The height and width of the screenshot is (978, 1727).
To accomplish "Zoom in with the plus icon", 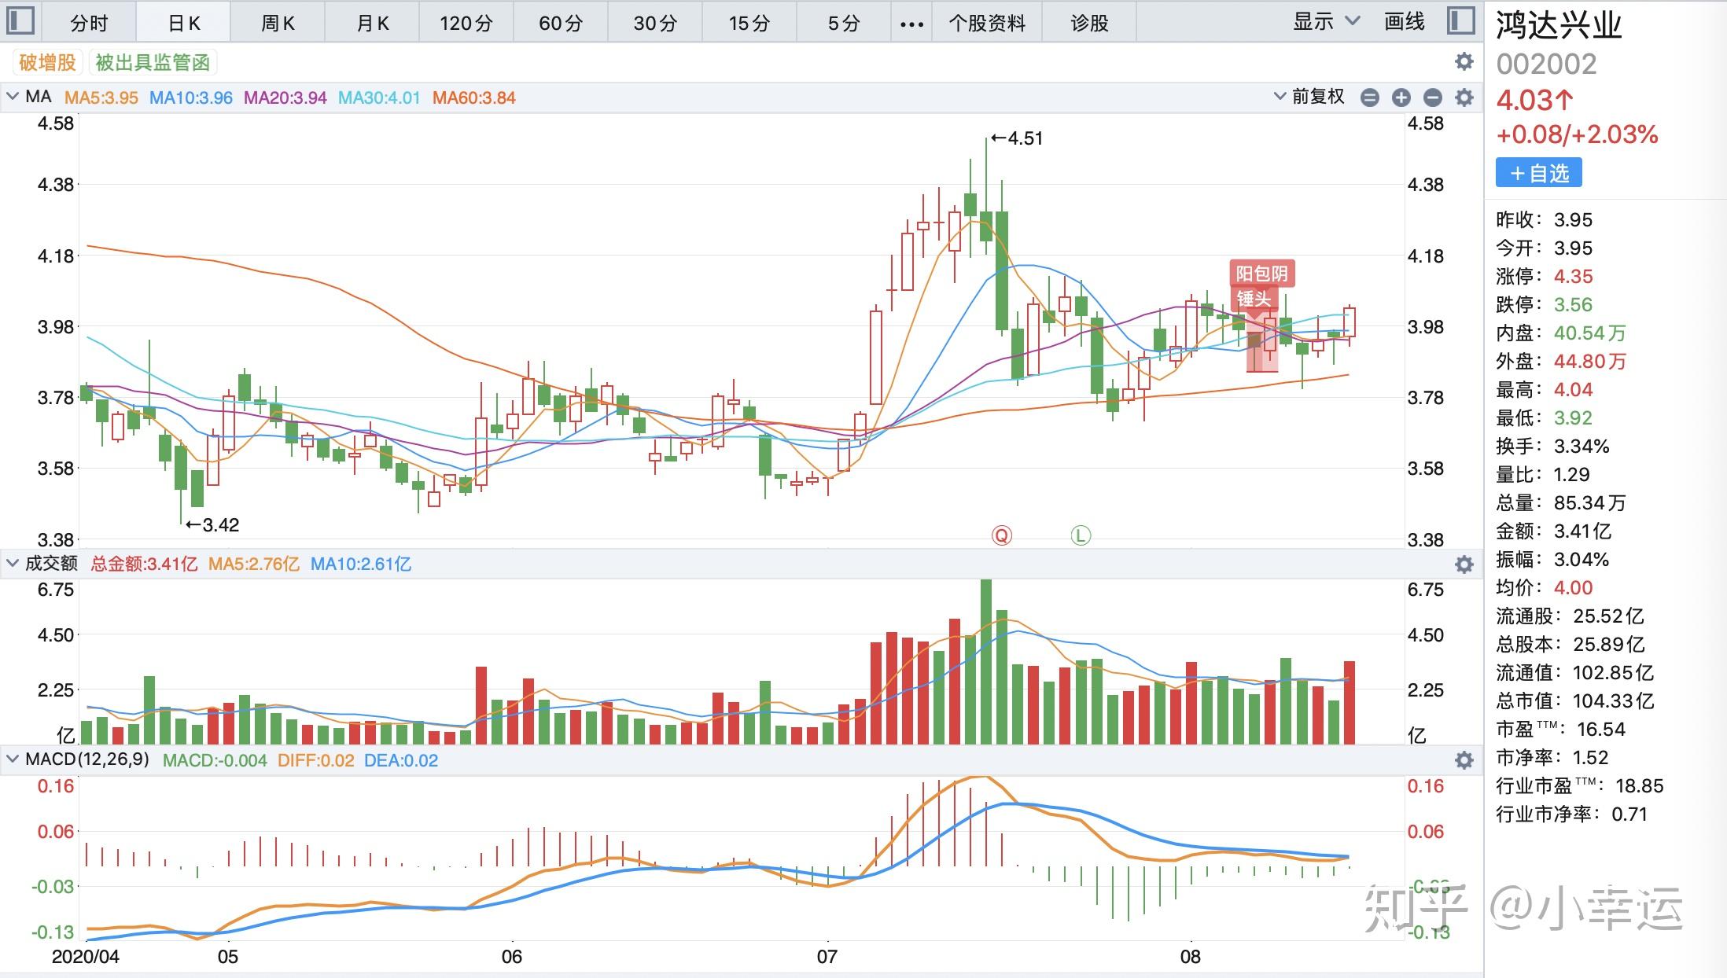I will point(1401,97).
